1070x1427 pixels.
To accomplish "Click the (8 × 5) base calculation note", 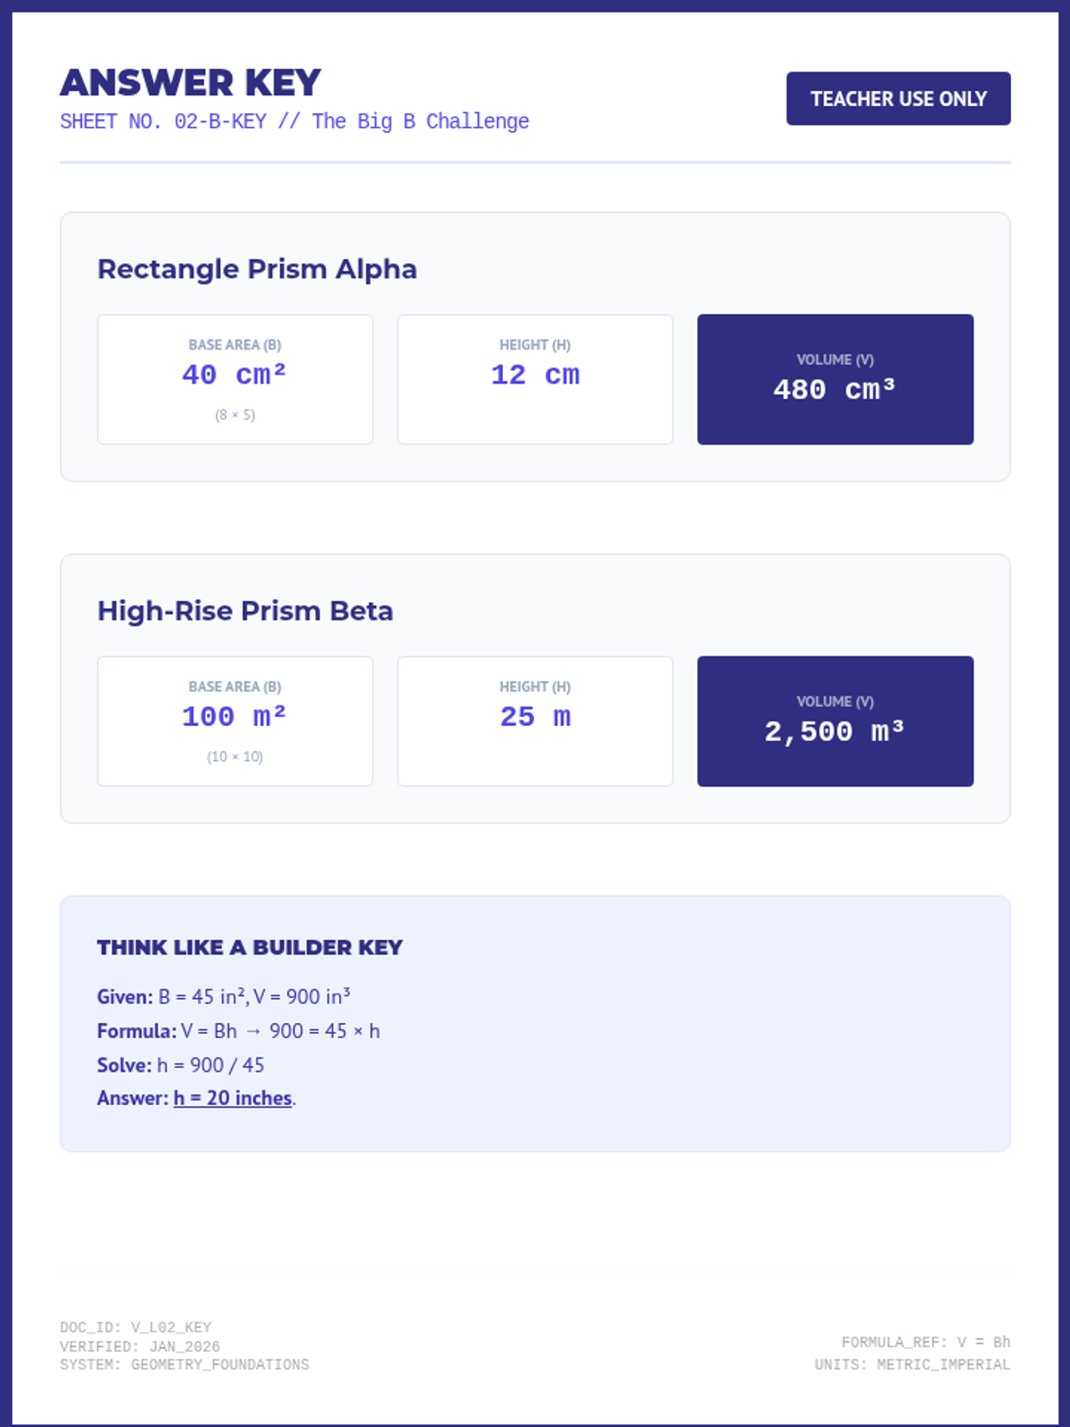I will [235, 415].
